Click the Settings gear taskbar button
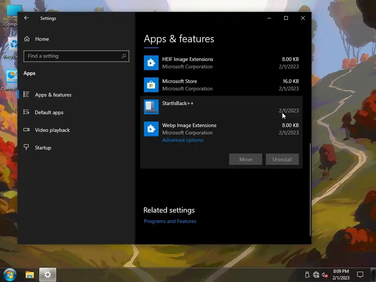 click(x=48, y=275)
